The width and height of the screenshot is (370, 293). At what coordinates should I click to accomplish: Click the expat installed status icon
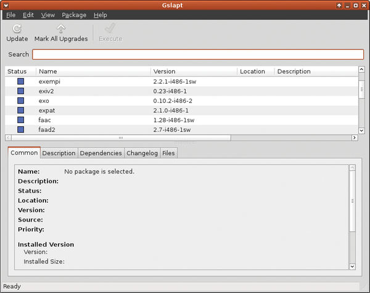[21, 110]
